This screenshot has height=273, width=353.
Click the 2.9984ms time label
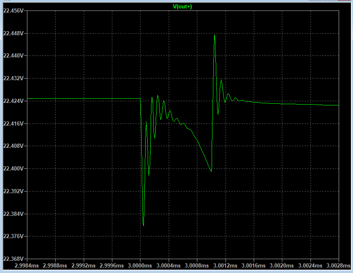coord(27,265)
